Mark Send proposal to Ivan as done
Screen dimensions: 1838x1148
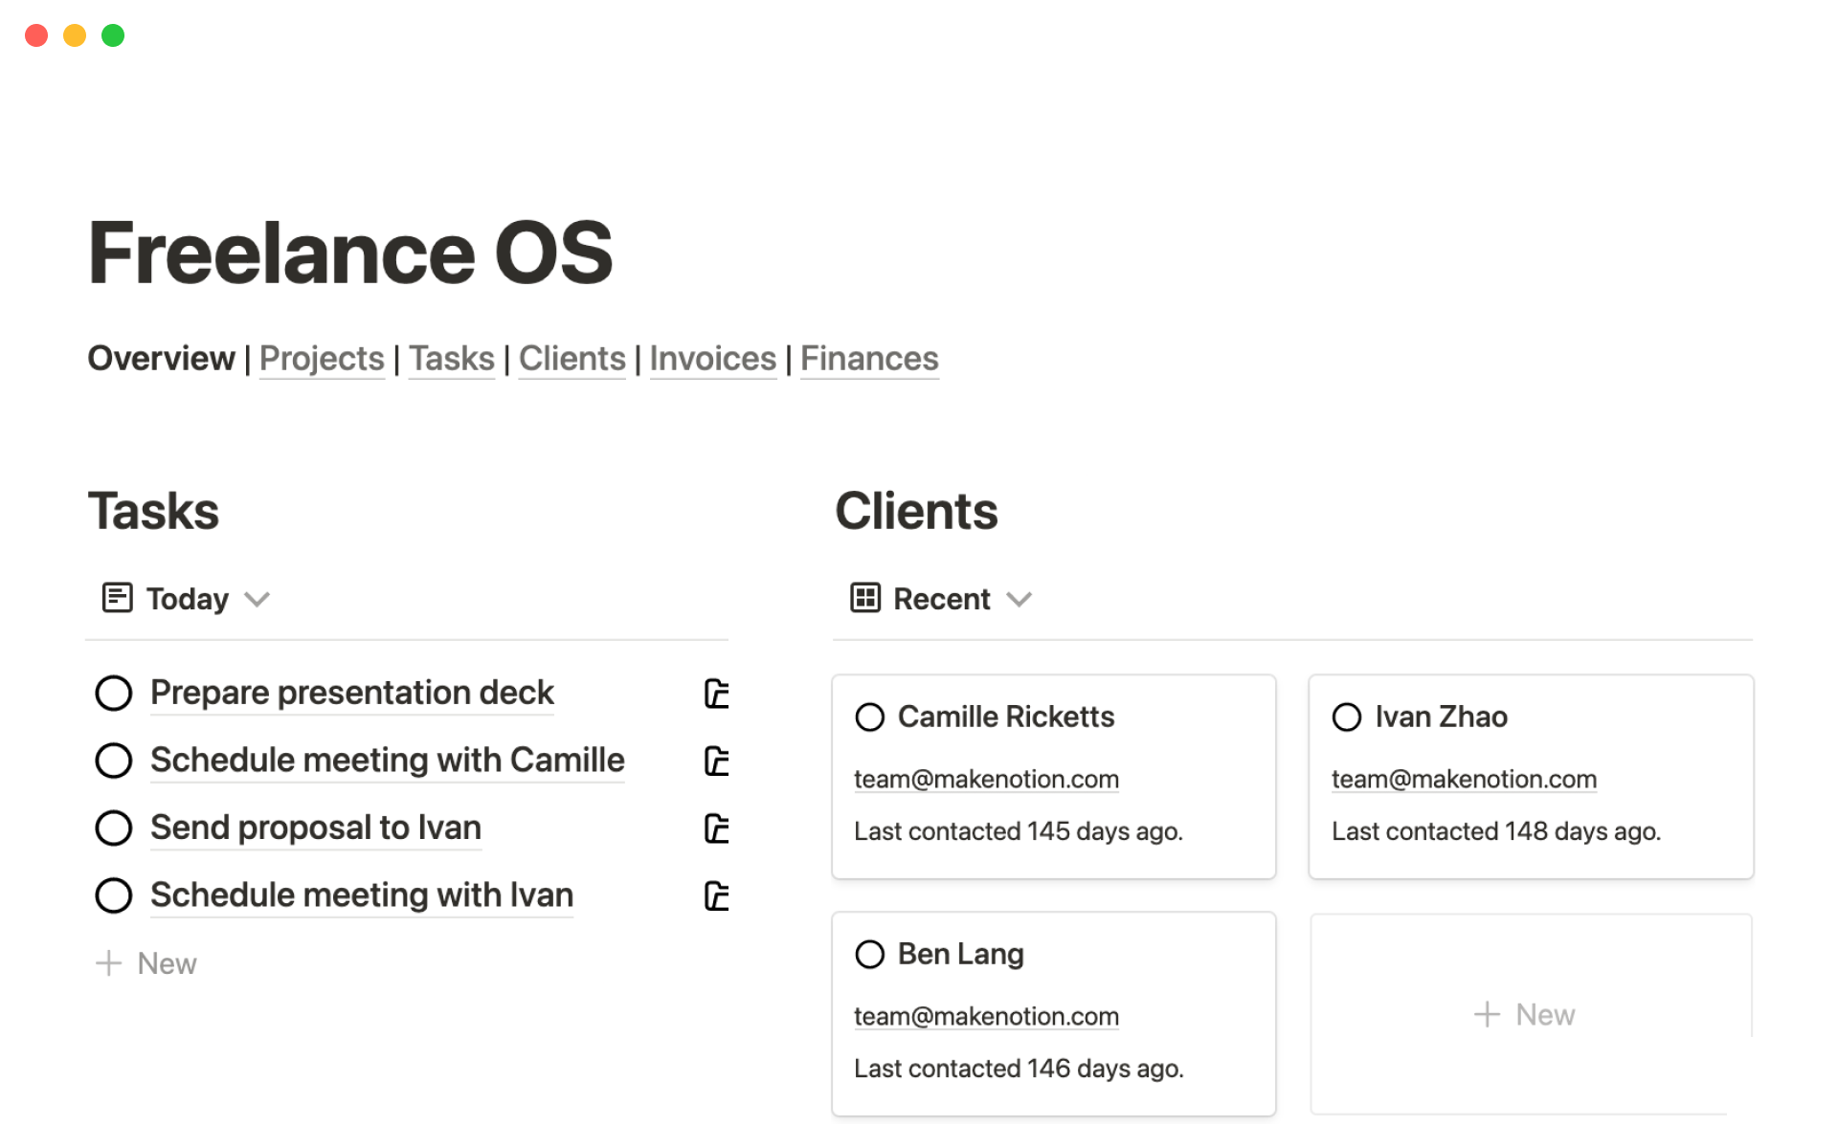click(x=114, y=828)
